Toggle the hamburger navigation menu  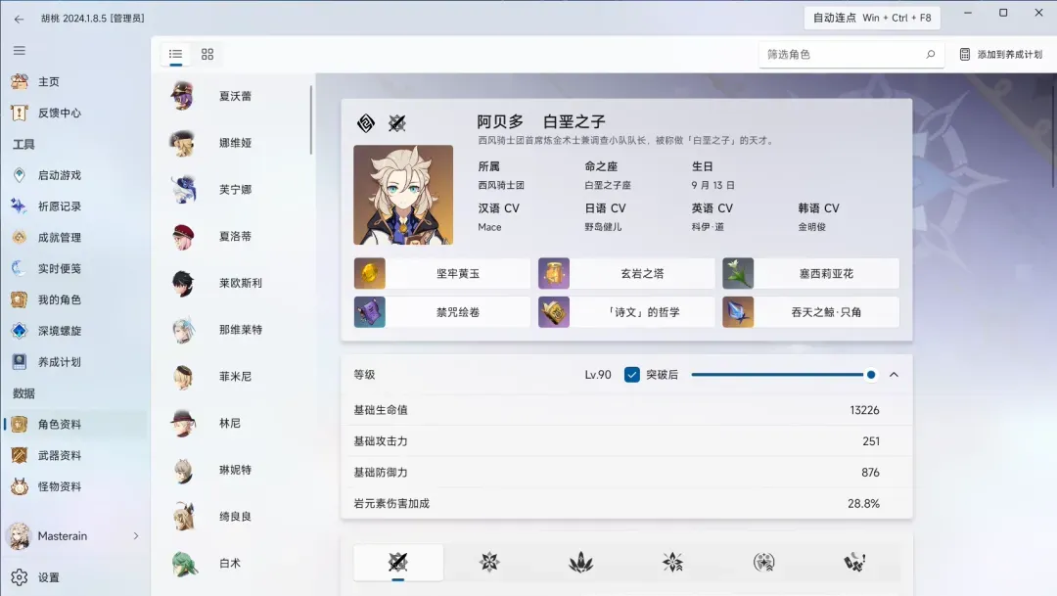point(19,50)
